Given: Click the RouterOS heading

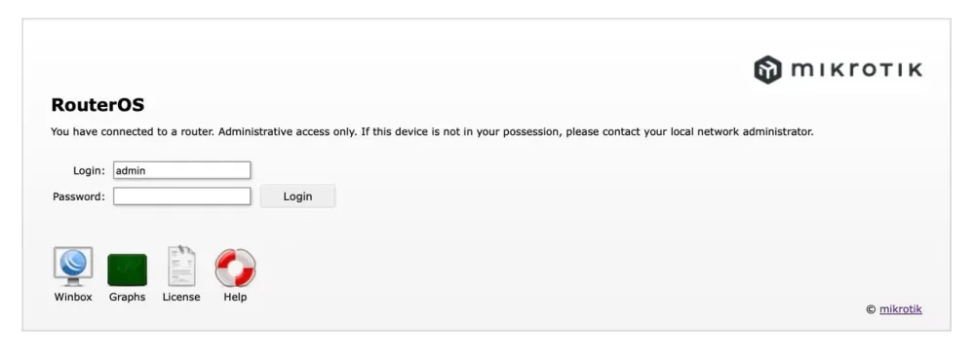Looking at the screenshot, I should click(97, 105).
